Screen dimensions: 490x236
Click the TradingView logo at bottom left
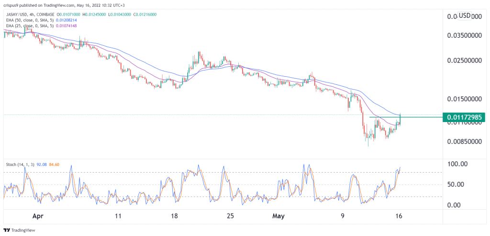click(x=19, y=230)
